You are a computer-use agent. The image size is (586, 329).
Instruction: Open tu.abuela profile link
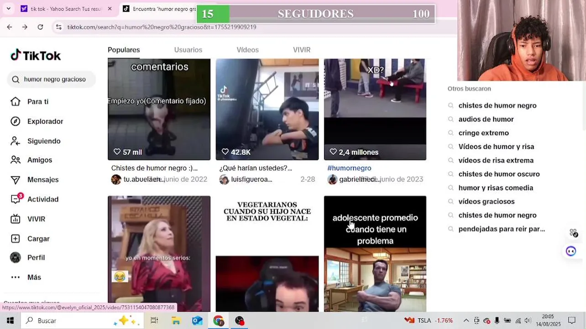click(138, 179)
